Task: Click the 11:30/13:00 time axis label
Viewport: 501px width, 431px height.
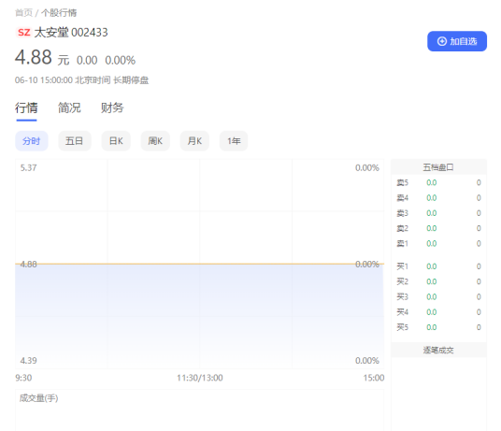Action: pos(200,378)
